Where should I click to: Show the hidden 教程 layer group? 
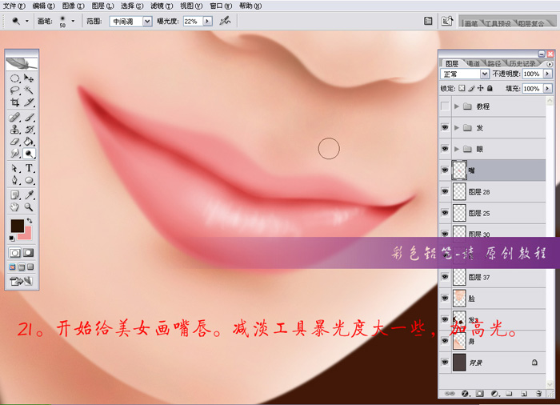(x=445, y=106)
